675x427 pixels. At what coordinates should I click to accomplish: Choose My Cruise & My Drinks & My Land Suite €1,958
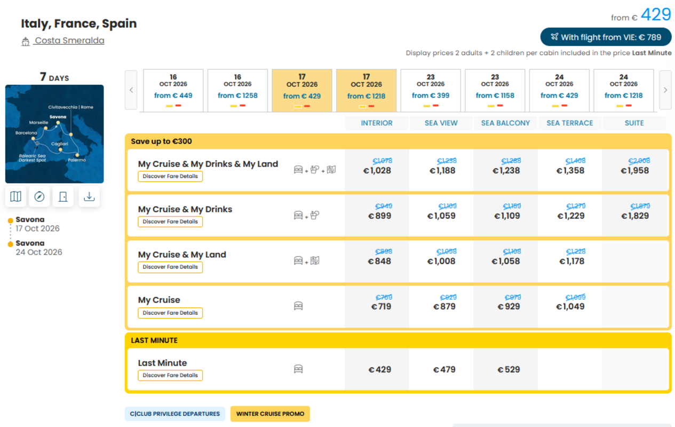pos(635,171)
